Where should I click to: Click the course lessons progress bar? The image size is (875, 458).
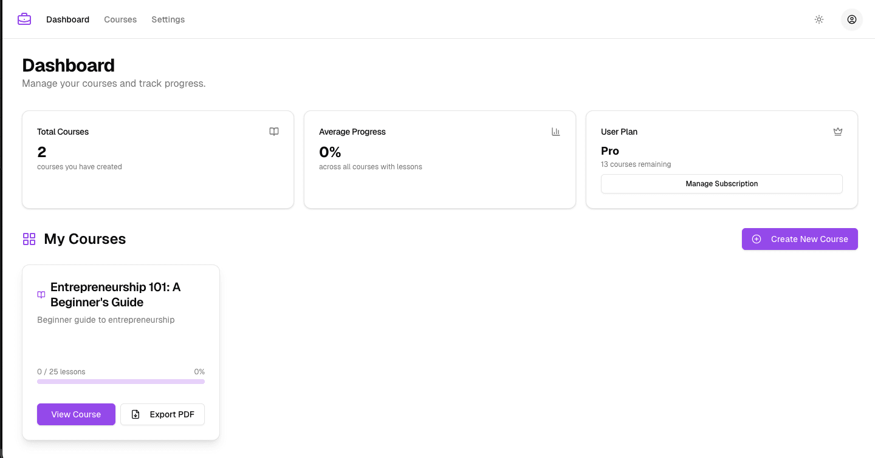tap(121, 382)
